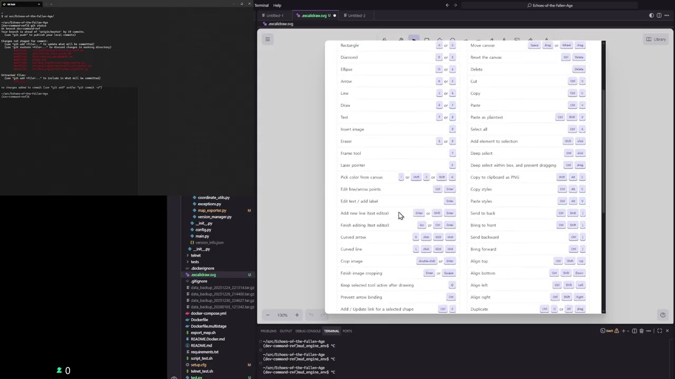Show the Ports panel tab
The width and height of the screenshot is (675, 379).
point(347,331)
